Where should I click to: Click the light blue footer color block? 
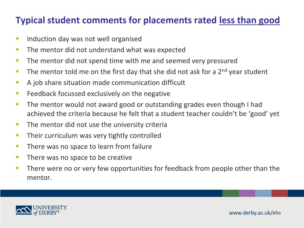[x=263, y=193]
